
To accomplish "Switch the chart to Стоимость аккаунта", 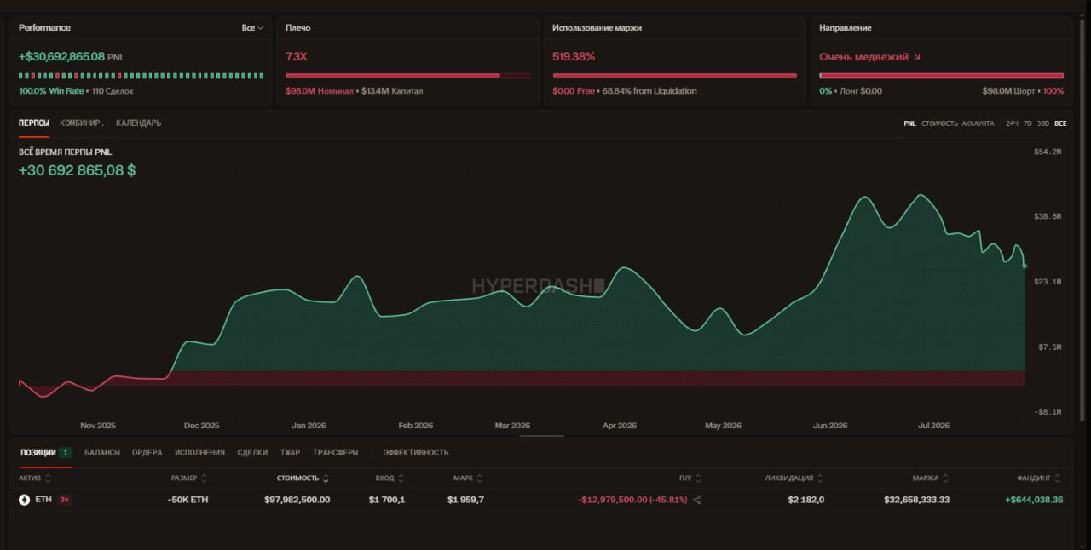I will point(957,123).
